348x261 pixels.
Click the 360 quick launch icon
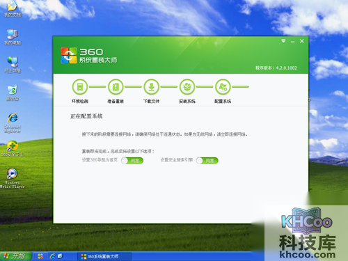(40, 256)
